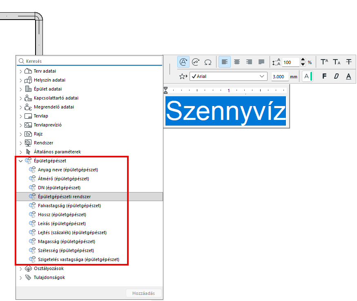Click the highlighted Szennyvíz text
Image resolution: width=357 pixels, height=301 pixels.
click(225, 111)
